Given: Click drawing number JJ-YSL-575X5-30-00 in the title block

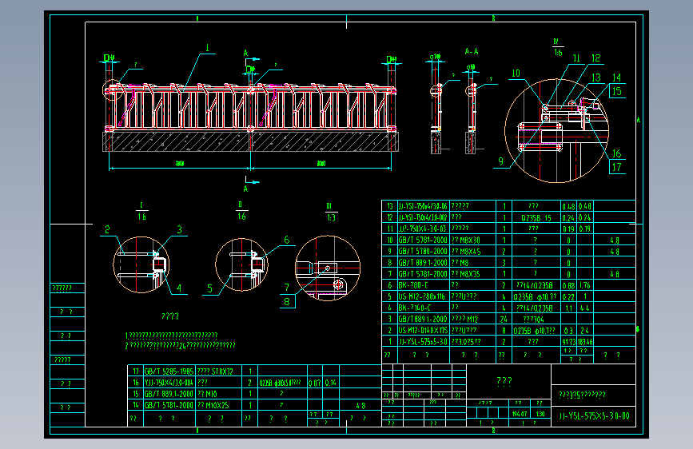Looking at the screenshot, I should pos(594,416).
